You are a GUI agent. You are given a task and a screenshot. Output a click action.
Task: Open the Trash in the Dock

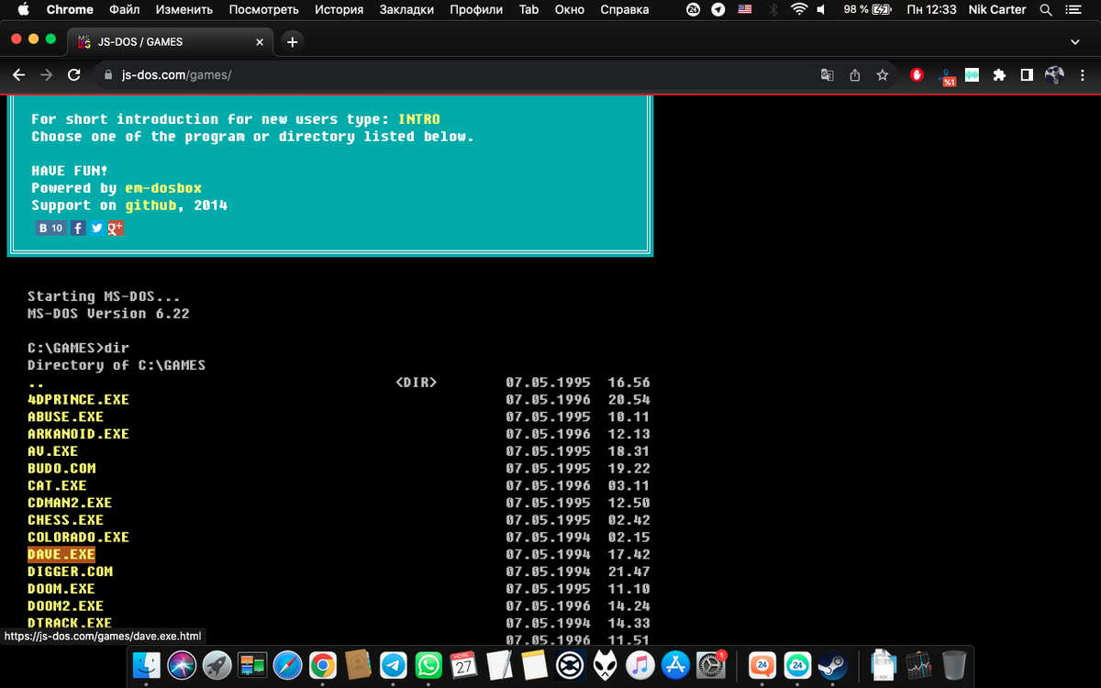(x=954, y=664)
